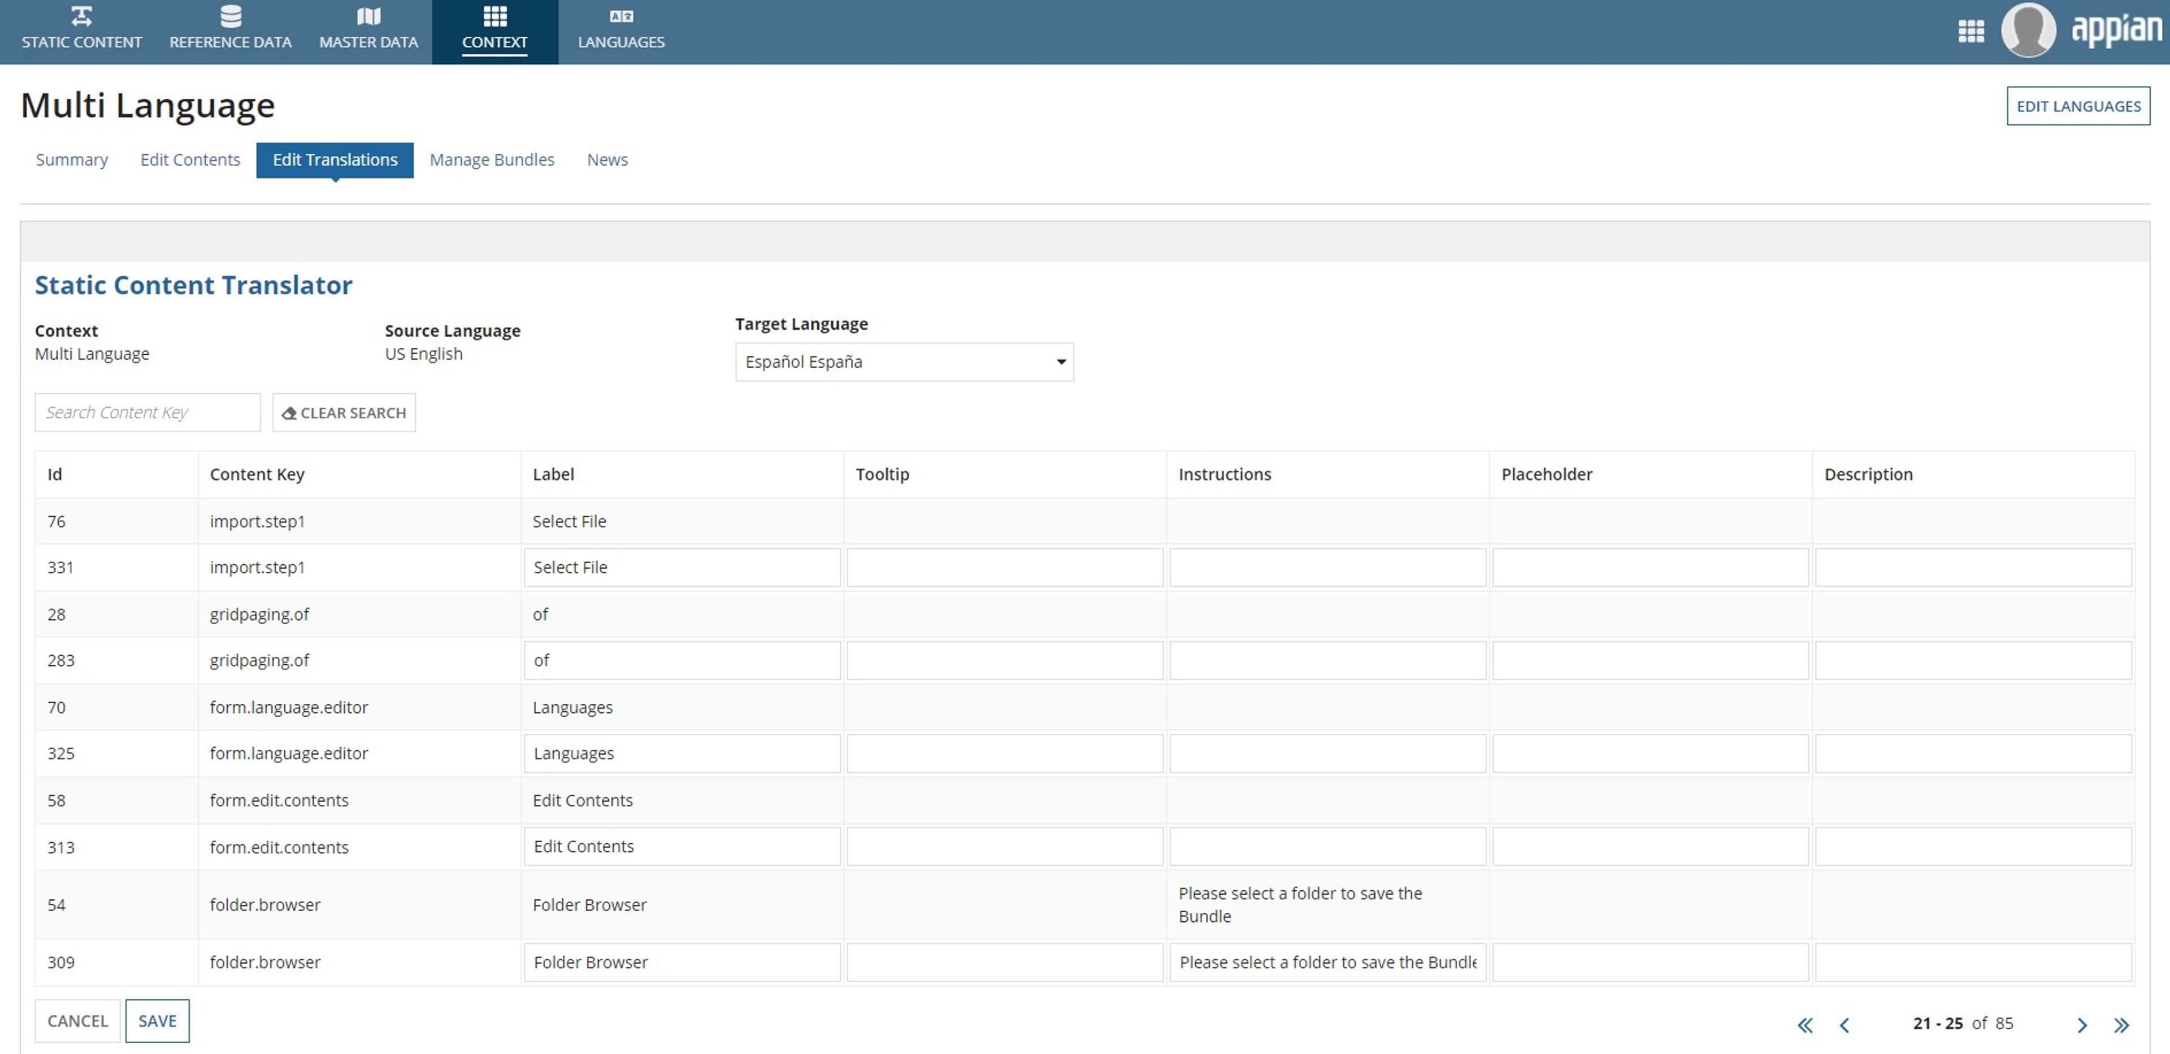The width and height of the screenshot is (2170, 1054).
Task: Click the eraser icon in Clear Search
Action: click(289, 413)
